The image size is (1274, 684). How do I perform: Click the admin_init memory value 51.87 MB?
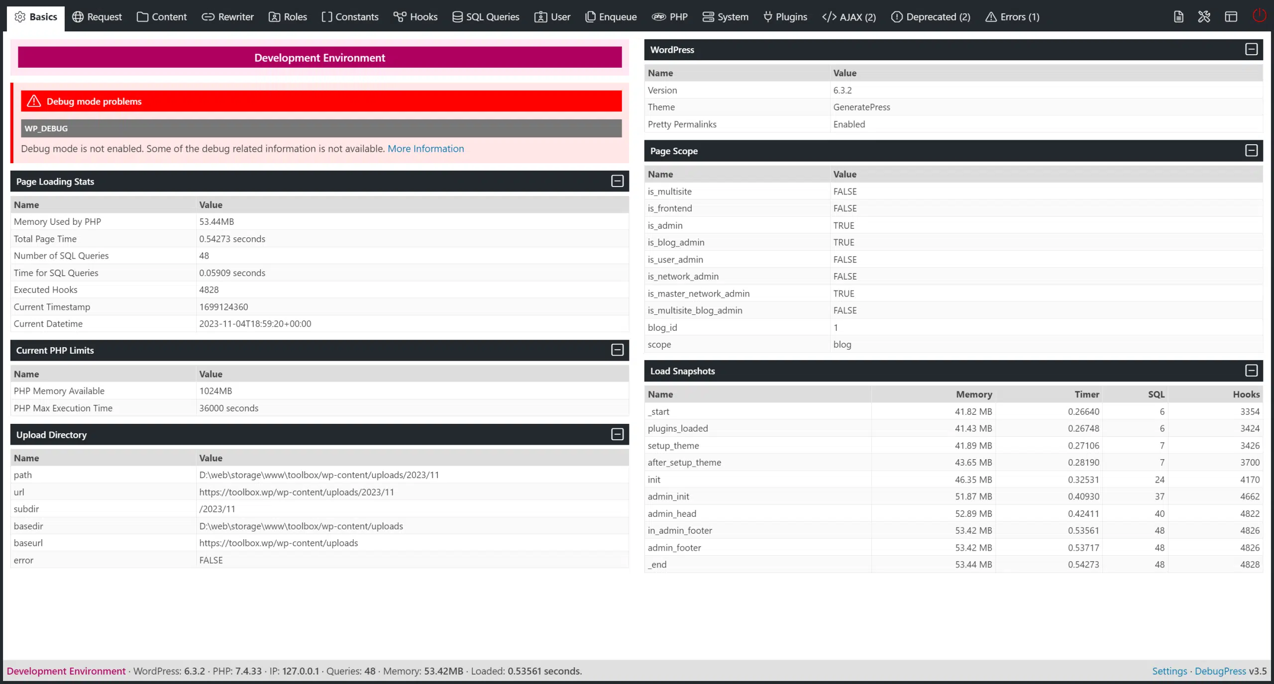973,496
